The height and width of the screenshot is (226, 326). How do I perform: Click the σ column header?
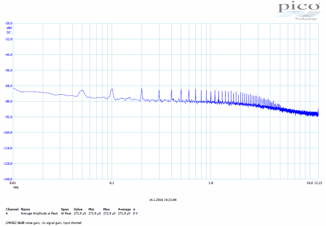(x=134, y=209)
